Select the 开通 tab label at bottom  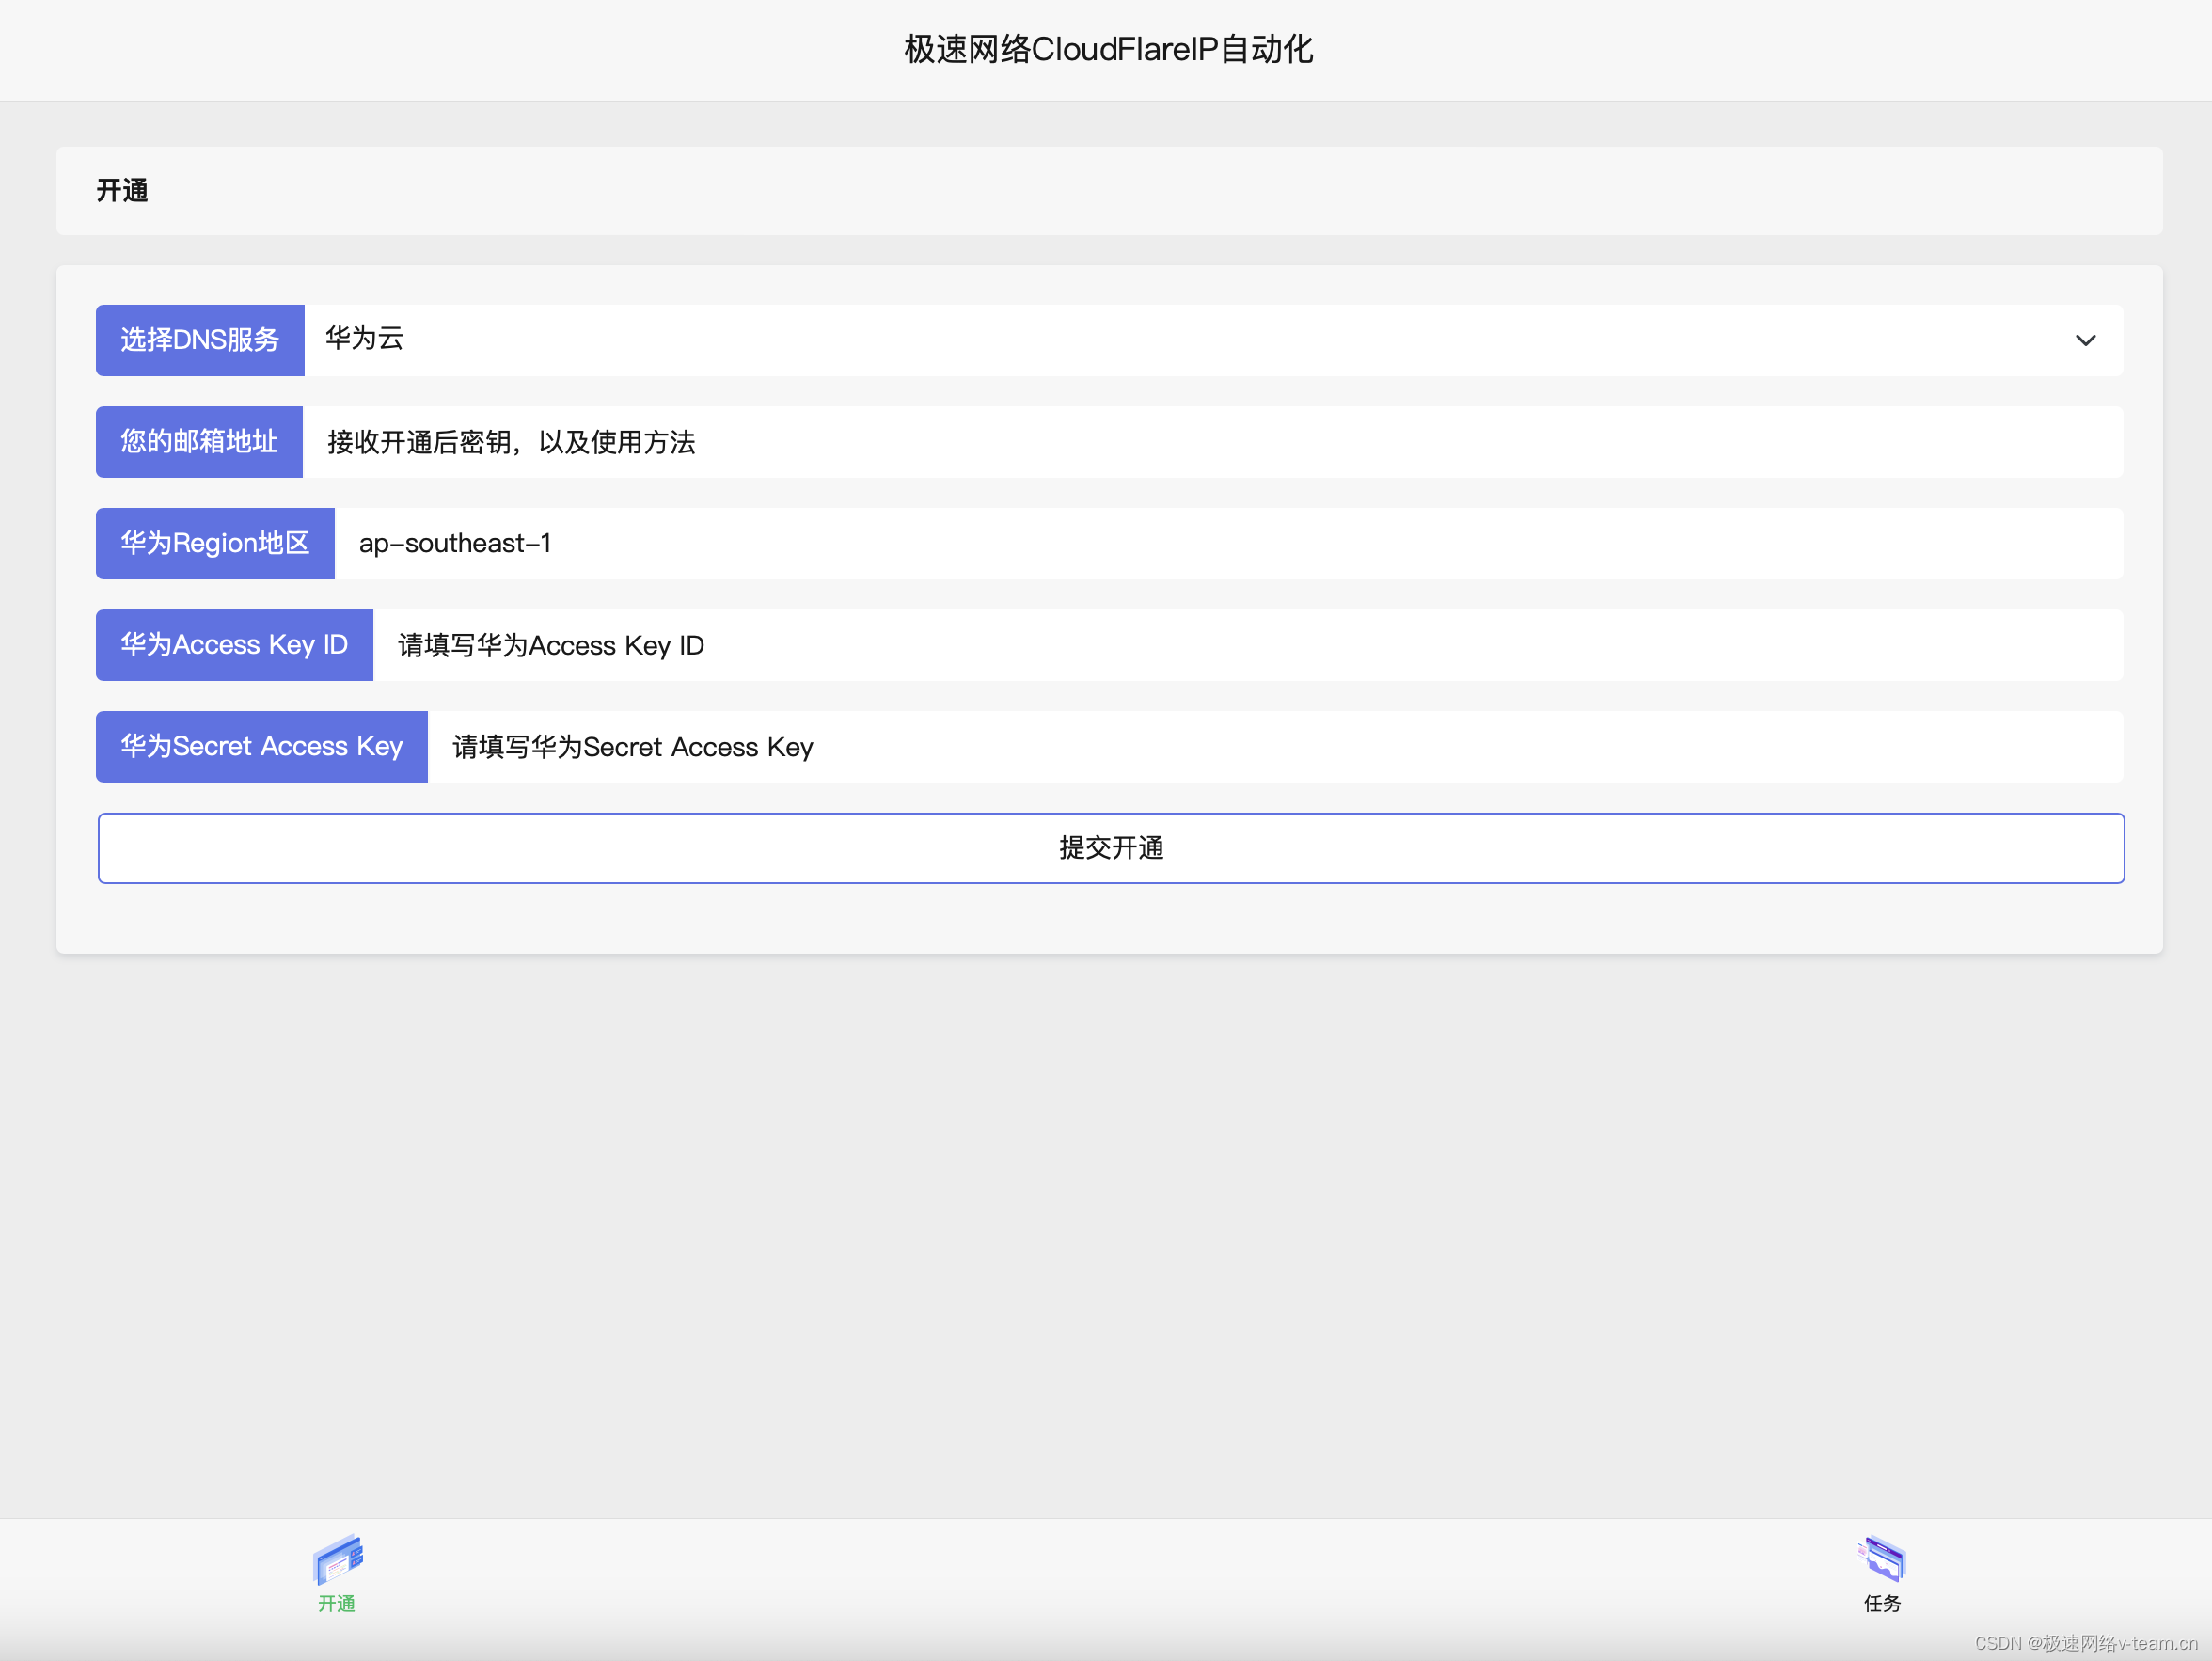coord(337,1603)
